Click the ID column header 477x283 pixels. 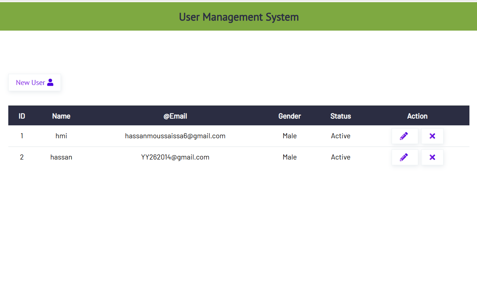(22, 116)
